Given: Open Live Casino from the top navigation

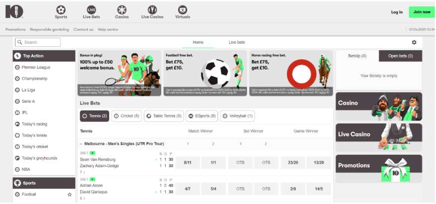Looking at the screenshot, I should (152, 12).
